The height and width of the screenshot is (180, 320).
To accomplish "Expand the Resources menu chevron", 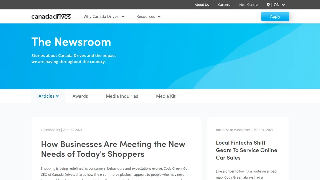I will (x=159, y=17).
